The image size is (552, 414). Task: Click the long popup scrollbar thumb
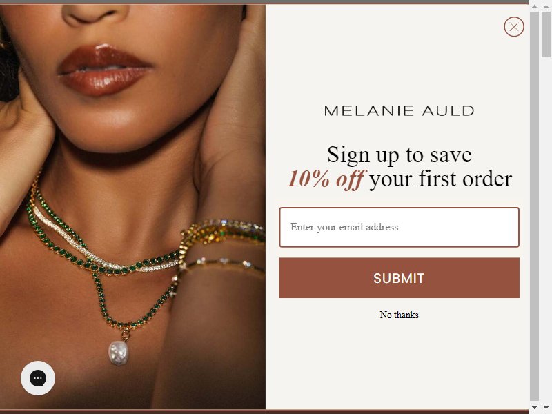pyautogui.click(x=534, y=206)
